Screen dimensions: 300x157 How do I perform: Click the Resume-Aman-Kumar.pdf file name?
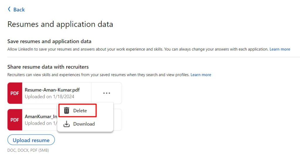click(x=52, y=90)
